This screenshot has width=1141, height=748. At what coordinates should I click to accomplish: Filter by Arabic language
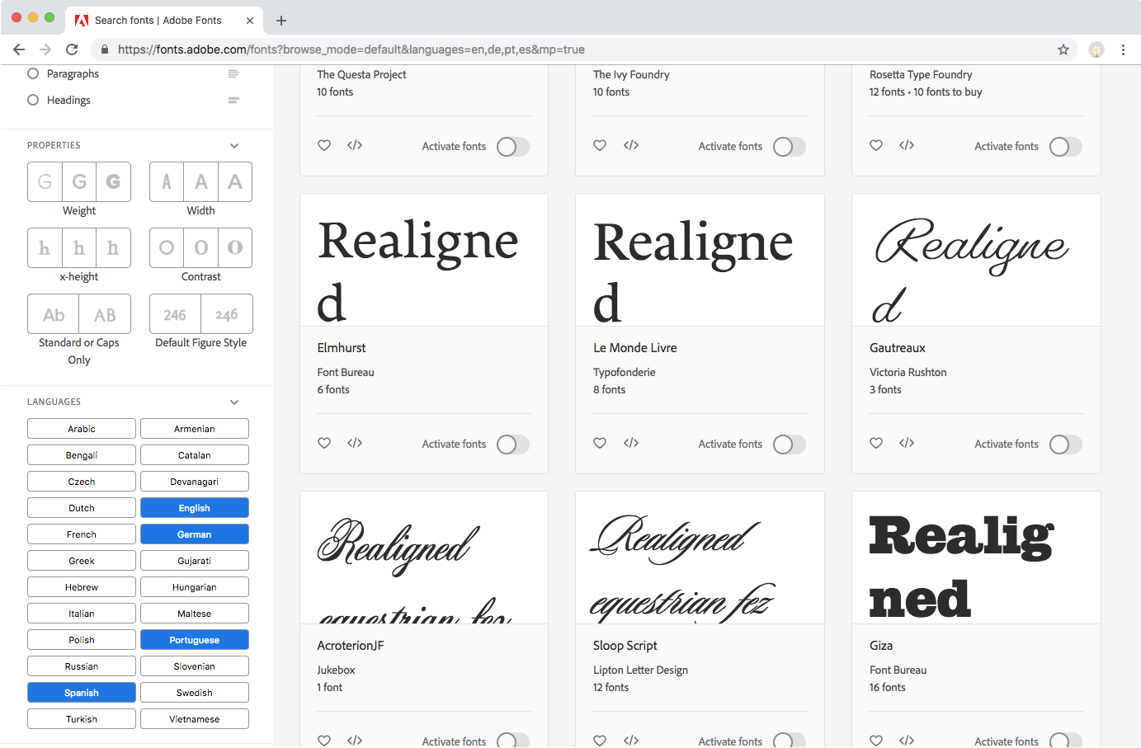coord(82,429)
